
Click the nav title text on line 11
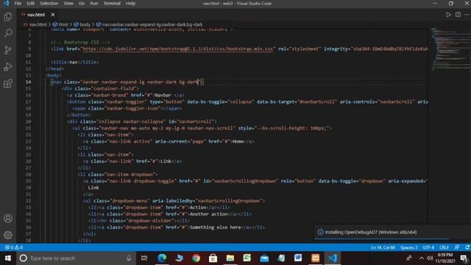[x=74, y=62]
